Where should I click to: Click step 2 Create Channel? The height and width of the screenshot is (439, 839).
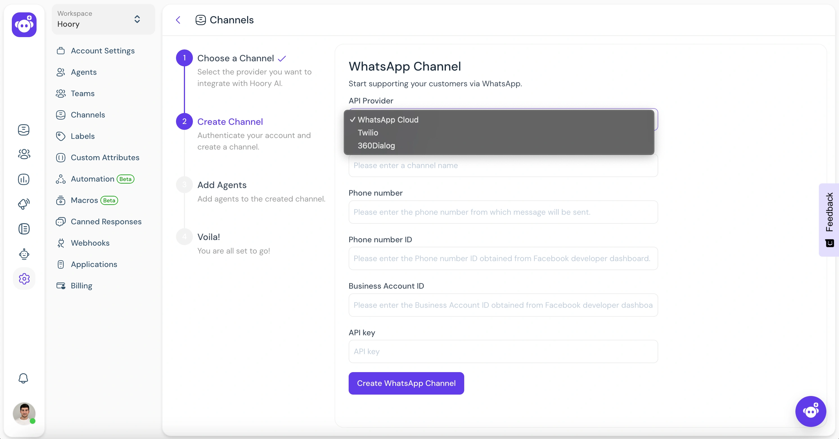coord(230,122)
